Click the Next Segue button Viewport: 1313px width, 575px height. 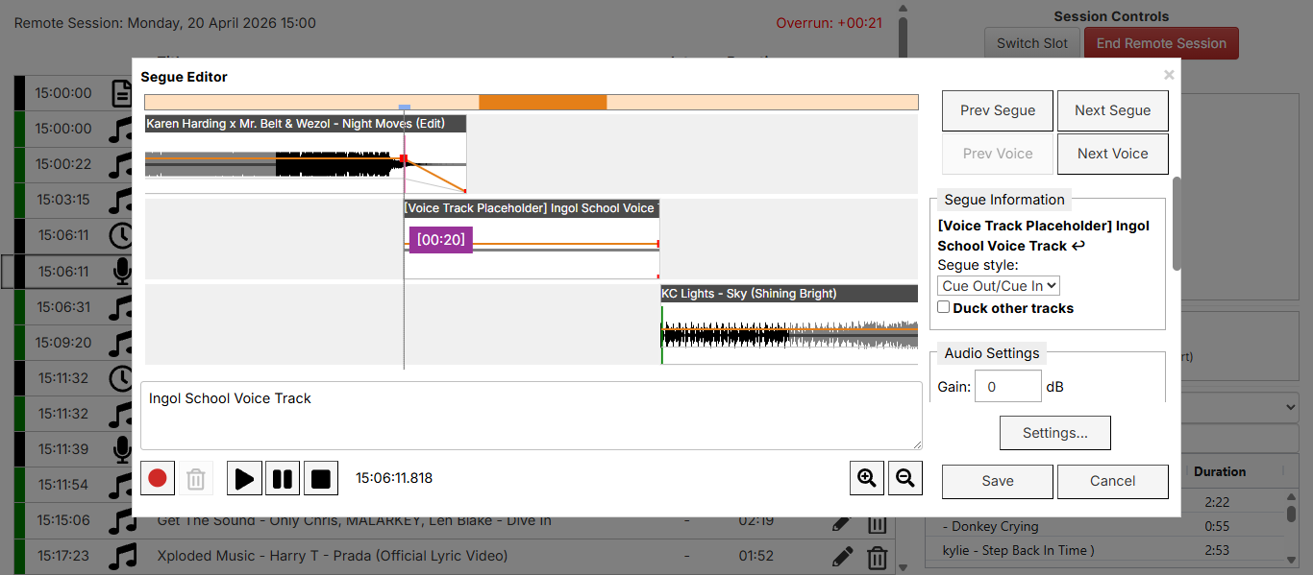point(1112,110)
